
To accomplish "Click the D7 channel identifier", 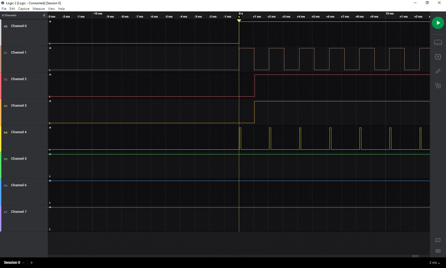I will (6, 212).
